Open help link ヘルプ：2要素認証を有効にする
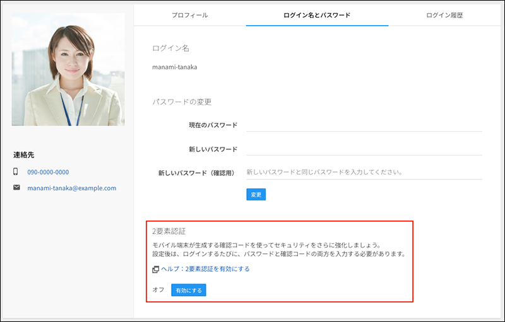505x322 pixels. point(205,269)
